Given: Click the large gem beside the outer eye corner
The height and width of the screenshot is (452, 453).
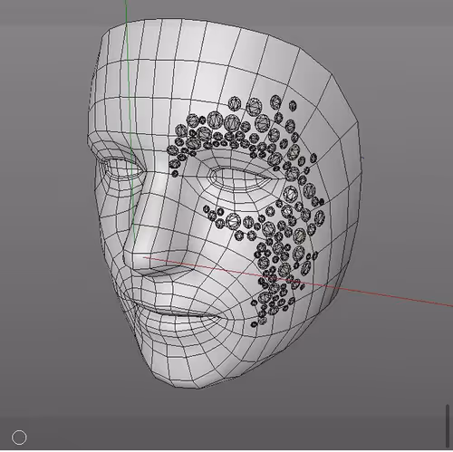Looking at the screenshot, I should [291, 193].
